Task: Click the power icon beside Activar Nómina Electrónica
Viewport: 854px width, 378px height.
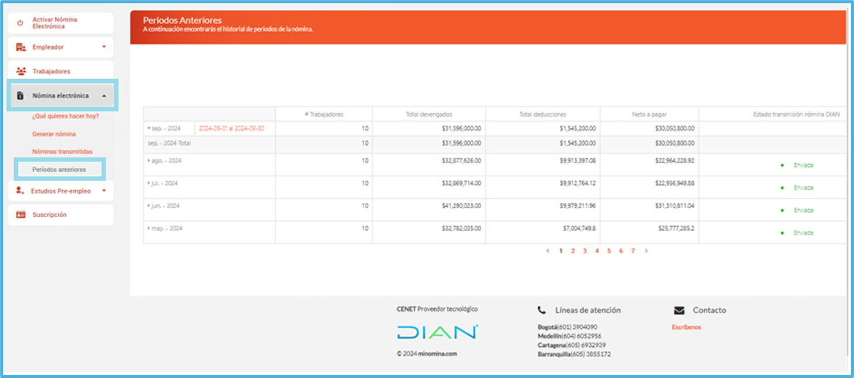Action: click(x=20, y=23)
